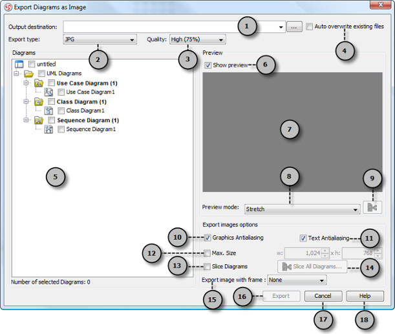Click the UML Diagrams label

tap(64, 74)
